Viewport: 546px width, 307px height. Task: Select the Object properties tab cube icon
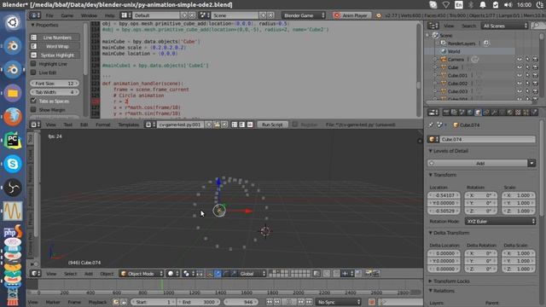[x=478, y=113]
